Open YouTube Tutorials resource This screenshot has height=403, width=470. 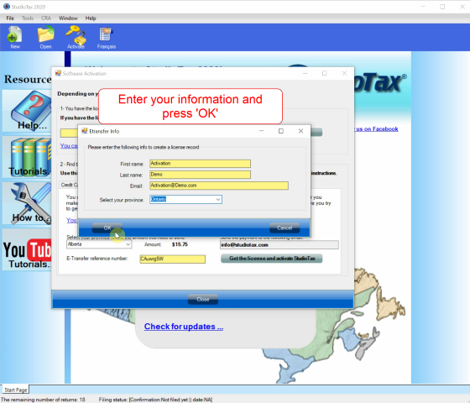[27, 250]
